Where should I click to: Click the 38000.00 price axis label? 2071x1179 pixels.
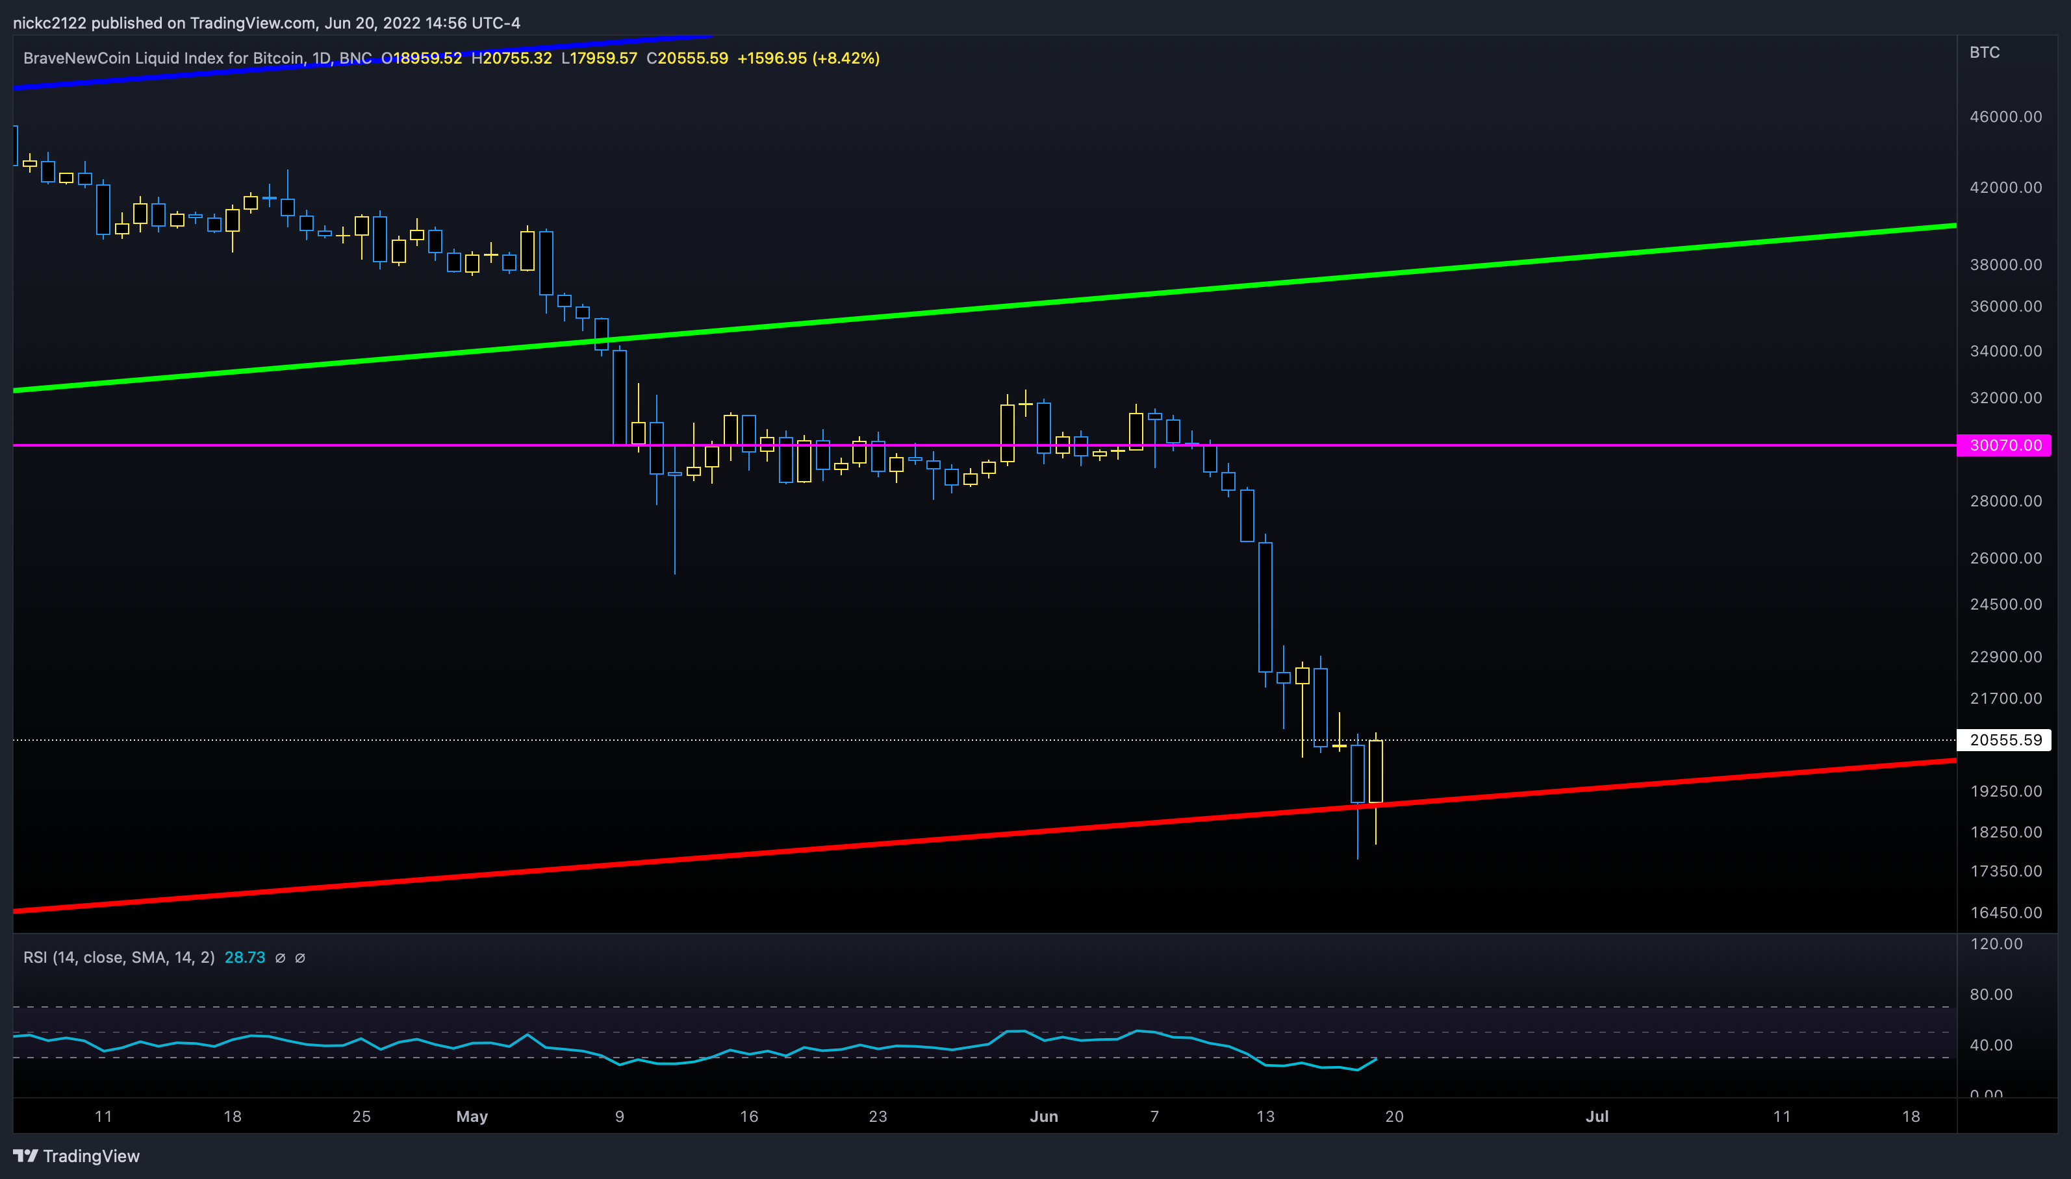(x=2005, y=265)
